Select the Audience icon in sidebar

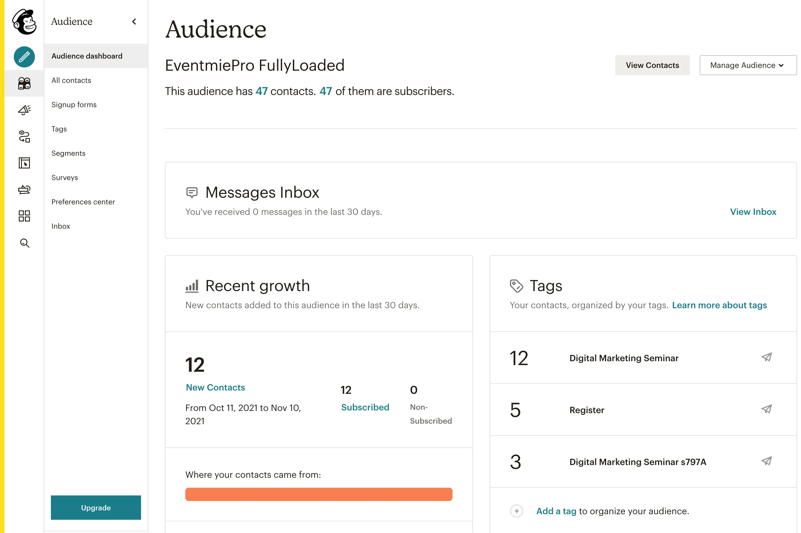coord(24,83)
